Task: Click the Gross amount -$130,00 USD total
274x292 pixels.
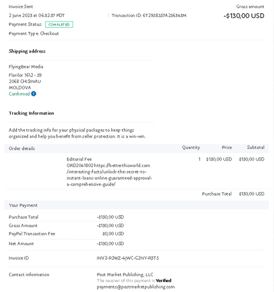Action: [244, 16]
